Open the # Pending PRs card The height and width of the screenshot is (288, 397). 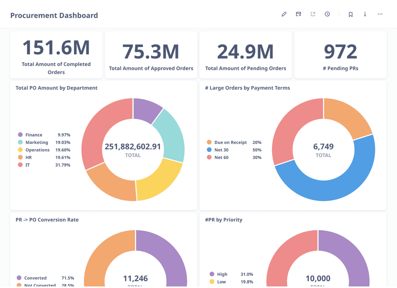point(340,55)
